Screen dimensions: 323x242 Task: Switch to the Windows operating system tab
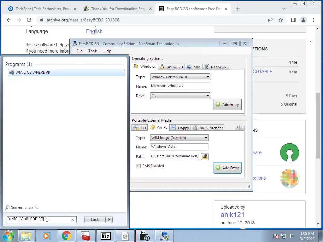(x=144, y=66)
